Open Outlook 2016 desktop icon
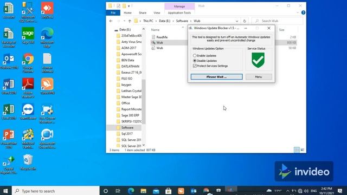347x195 pixels. tap(9, 61)
